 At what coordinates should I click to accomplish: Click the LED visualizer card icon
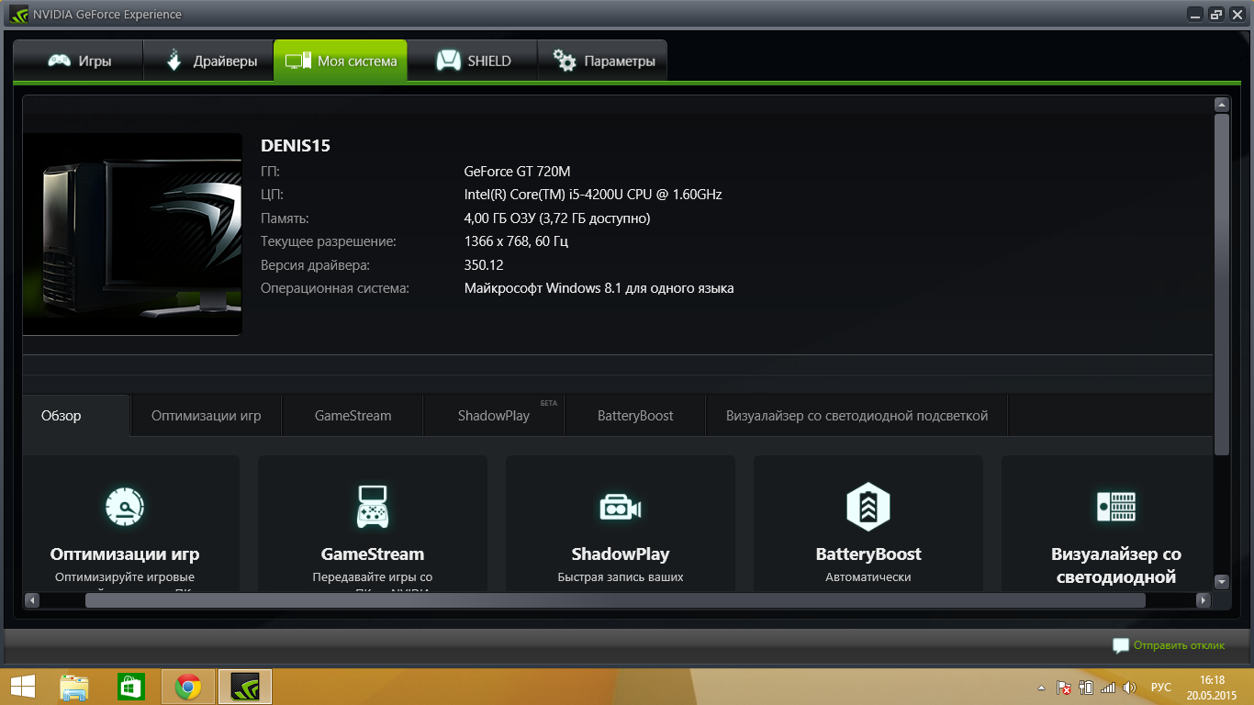click(1116, 506)
